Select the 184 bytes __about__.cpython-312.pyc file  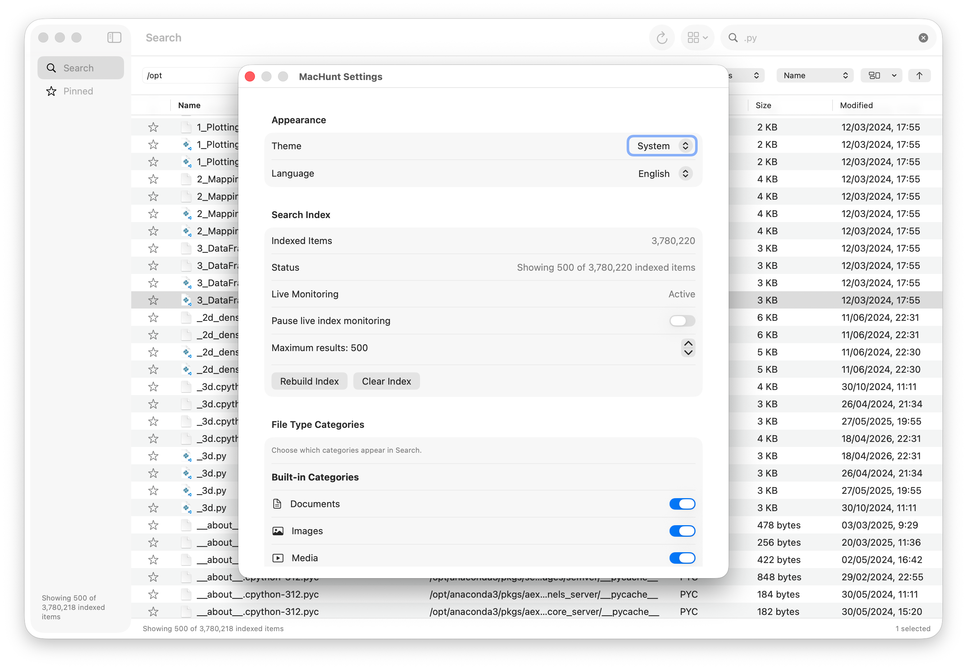(537, 594)
